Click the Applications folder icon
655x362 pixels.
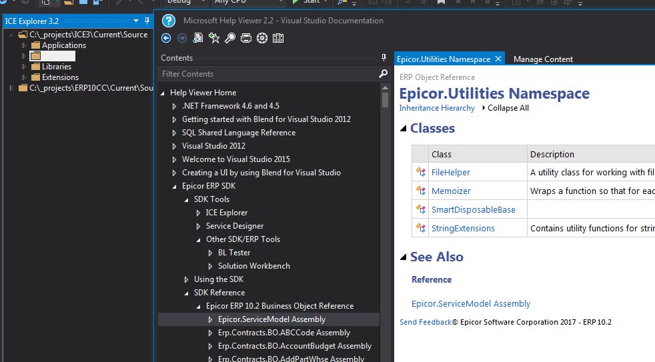(x=36, y=45)
